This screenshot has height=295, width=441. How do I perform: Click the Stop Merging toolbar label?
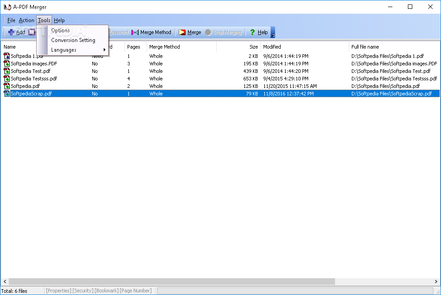click(x=227, y=32)
